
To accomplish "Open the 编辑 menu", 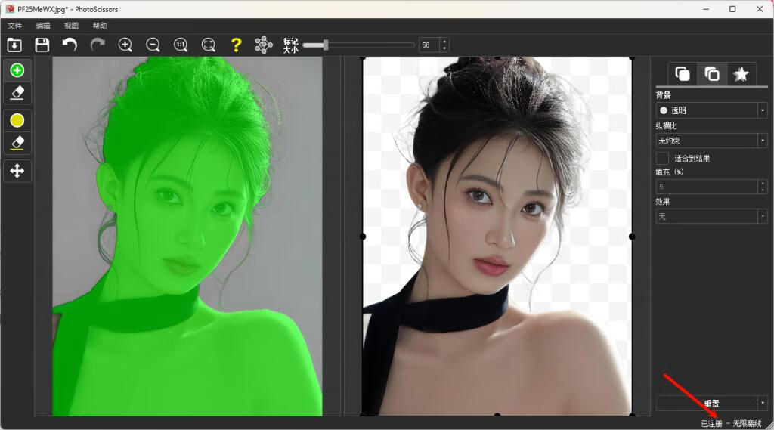I will [43, 26].
